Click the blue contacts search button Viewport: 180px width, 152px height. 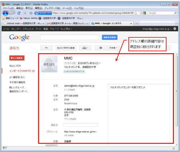(110, 37)
